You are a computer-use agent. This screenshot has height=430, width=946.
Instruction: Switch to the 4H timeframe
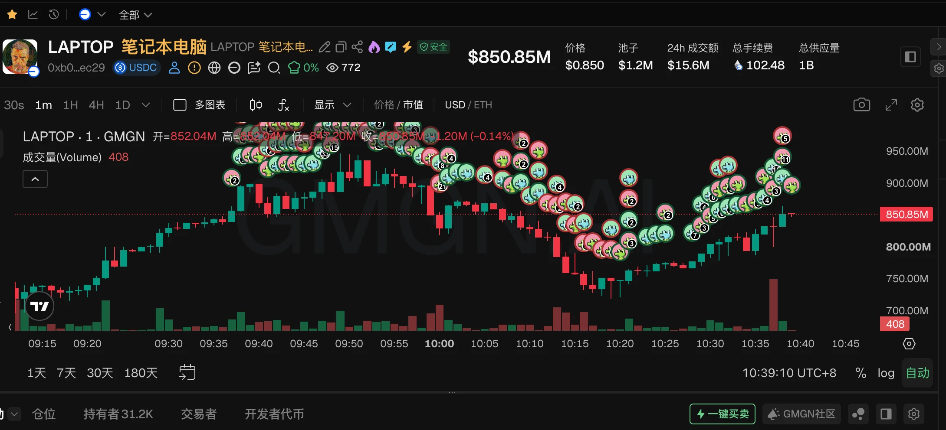tap(96, 105)
